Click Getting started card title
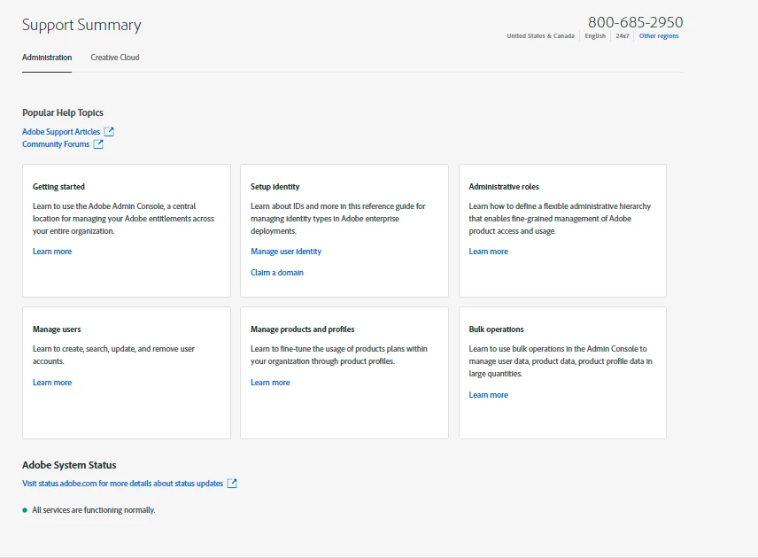The height and width of the screenshot is (558, 758). [58, 187]
